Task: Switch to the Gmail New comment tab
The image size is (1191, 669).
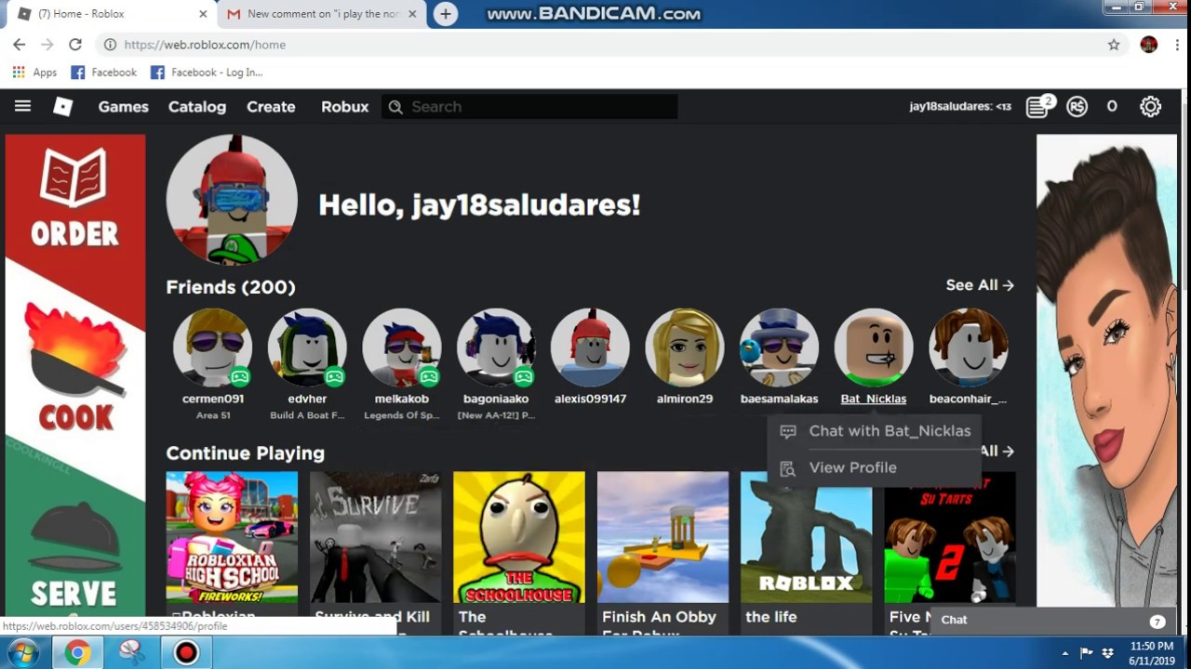Action: click(x=323, y=14)
